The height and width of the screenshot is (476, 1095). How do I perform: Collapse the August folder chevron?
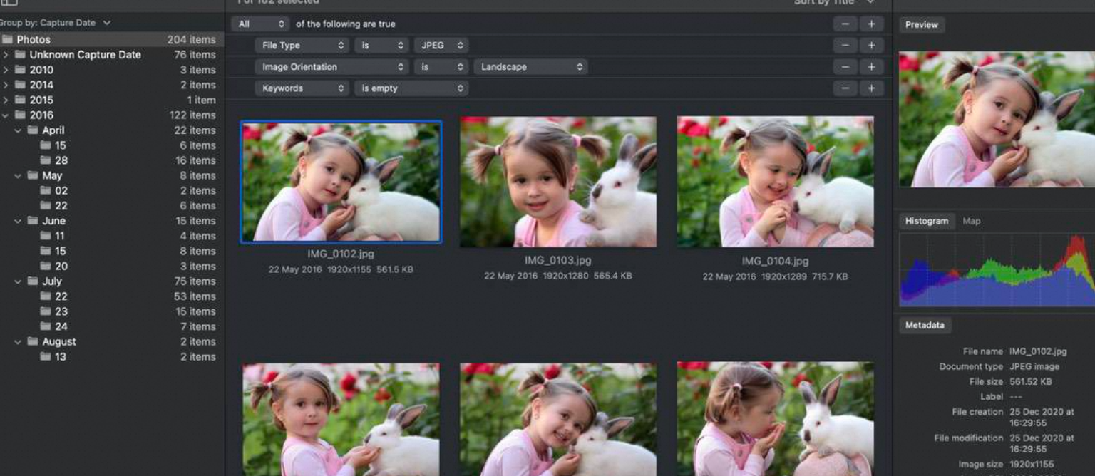pos(18,342)
